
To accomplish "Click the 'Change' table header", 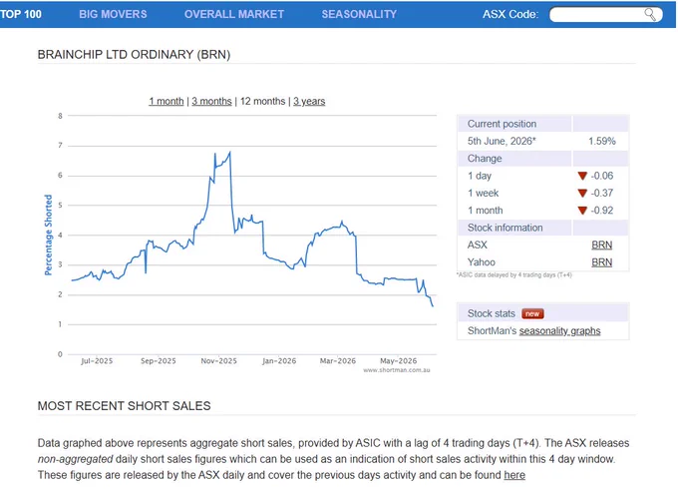I will 485,159.
